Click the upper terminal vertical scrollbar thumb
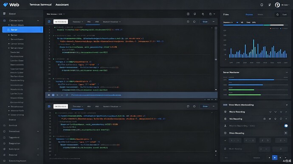The height and width of the screenshot is (164, 293). 216,43
